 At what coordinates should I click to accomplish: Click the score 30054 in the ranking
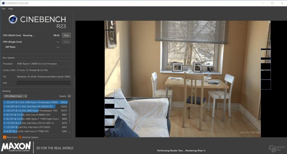64,102
